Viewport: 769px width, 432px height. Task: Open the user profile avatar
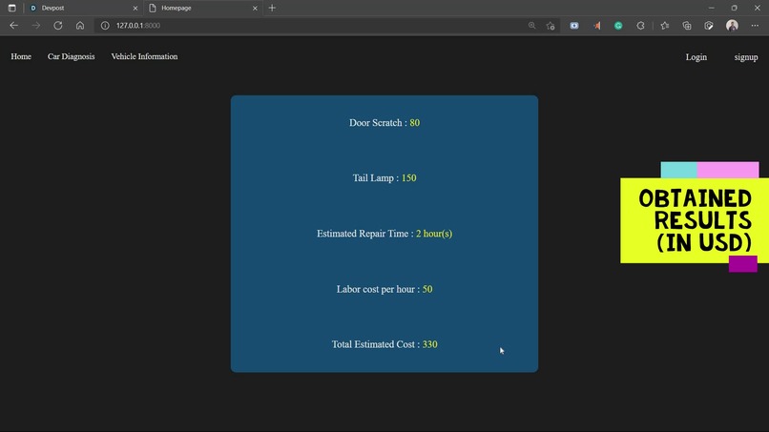coord(732,26)
